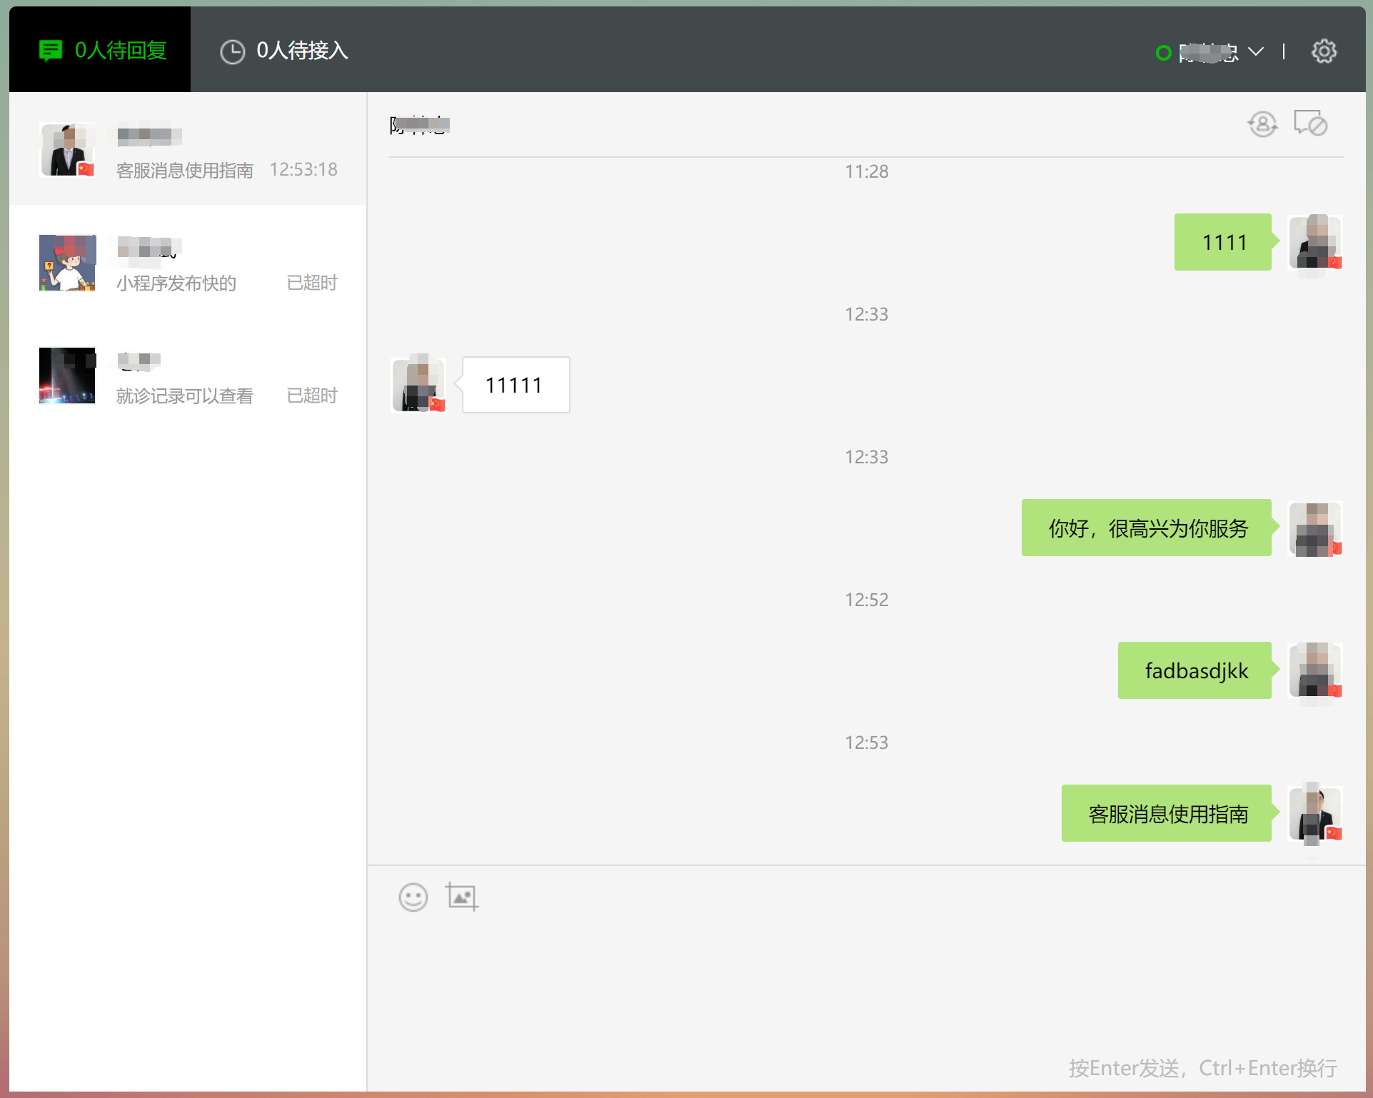Click the green online status circle
Image resolution: width=1373 pixels, height=1098 pixels.
point(1163,53)
